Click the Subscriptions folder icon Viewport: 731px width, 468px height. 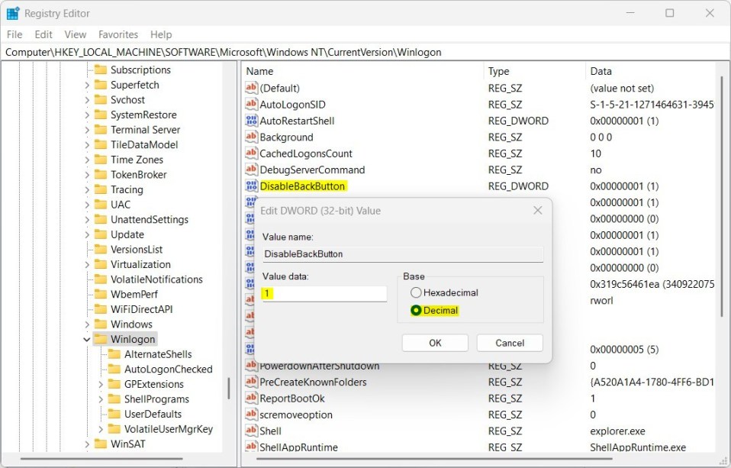(100, 69)
